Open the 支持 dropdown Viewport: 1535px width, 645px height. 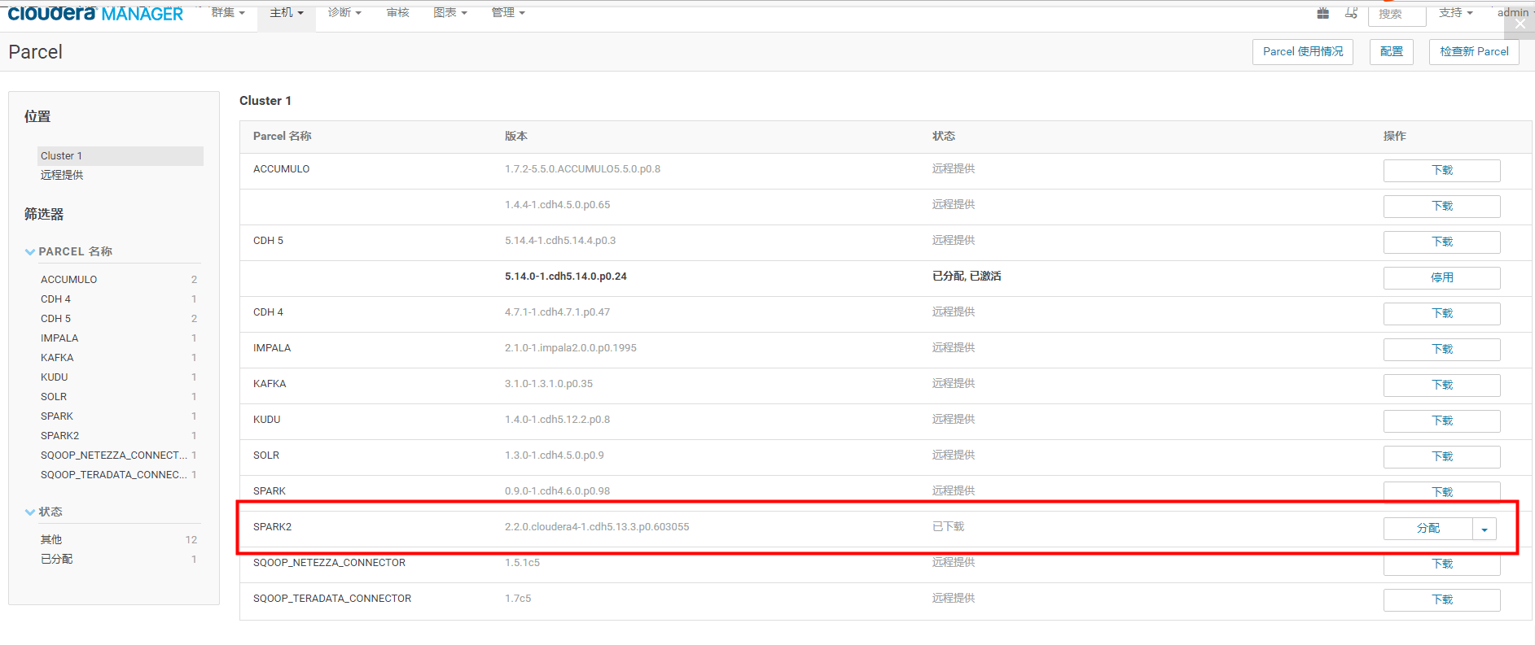pos(1456,12)
